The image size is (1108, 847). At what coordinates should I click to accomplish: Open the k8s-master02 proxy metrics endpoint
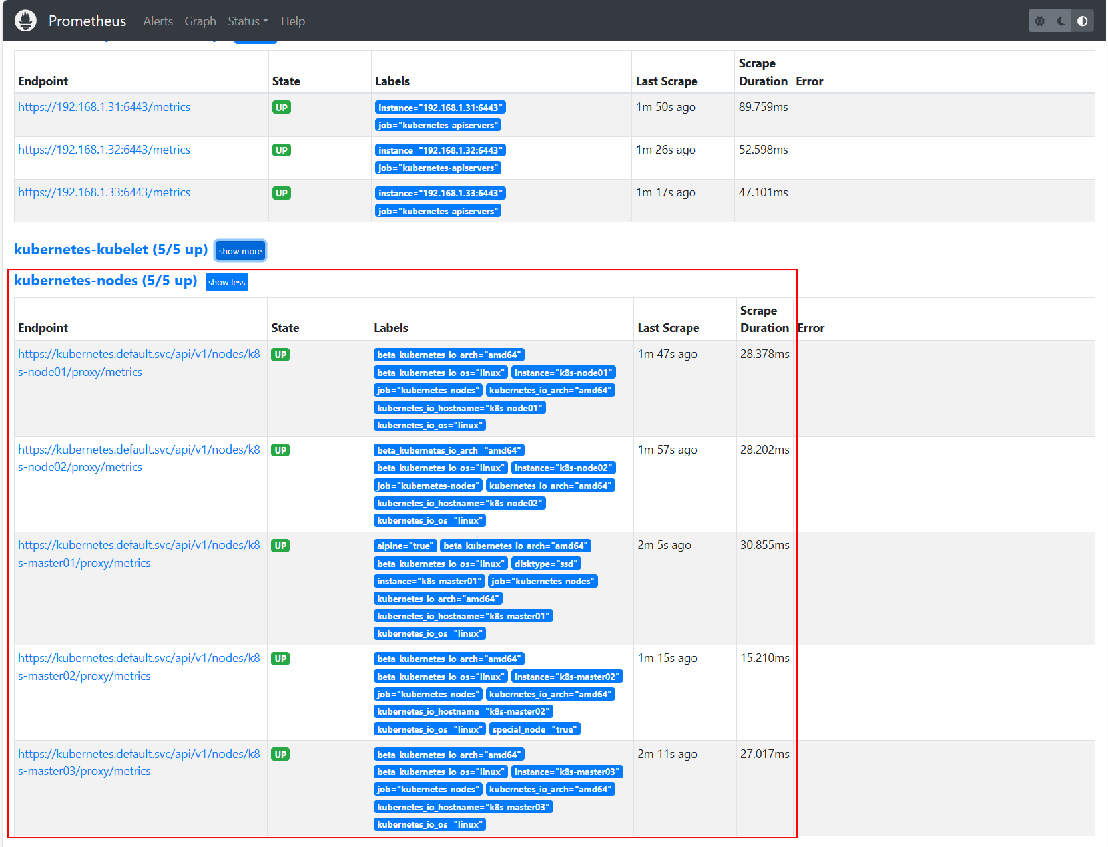[139, 667]
